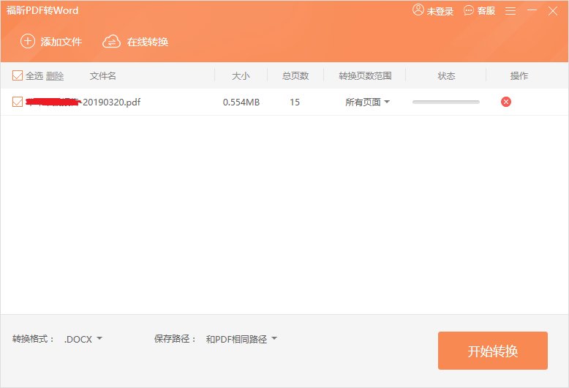Click the user account avatar icon

[x=418, y=10]
